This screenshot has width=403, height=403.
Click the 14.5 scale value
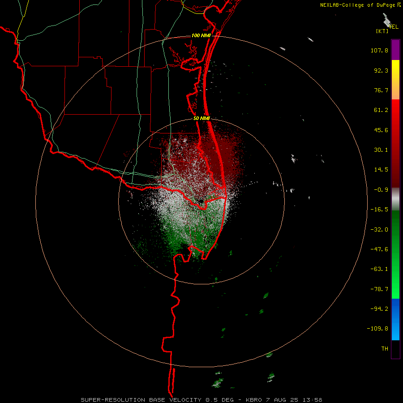tap(381, 170)
